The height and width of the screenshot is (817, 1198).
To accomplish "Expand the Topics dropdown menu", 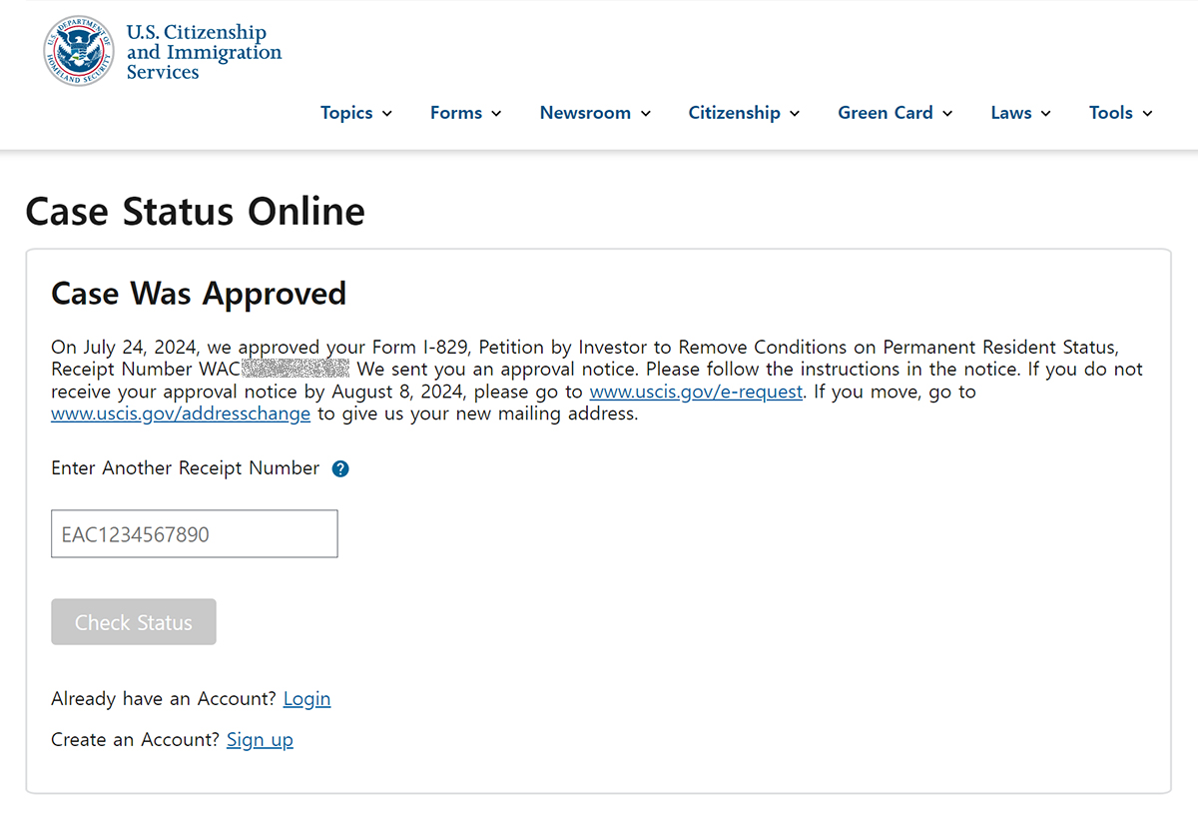I will coord(356,113).
